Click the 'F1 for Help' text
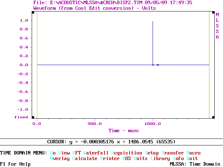The image size is (223, 167). tap(15, 164)
